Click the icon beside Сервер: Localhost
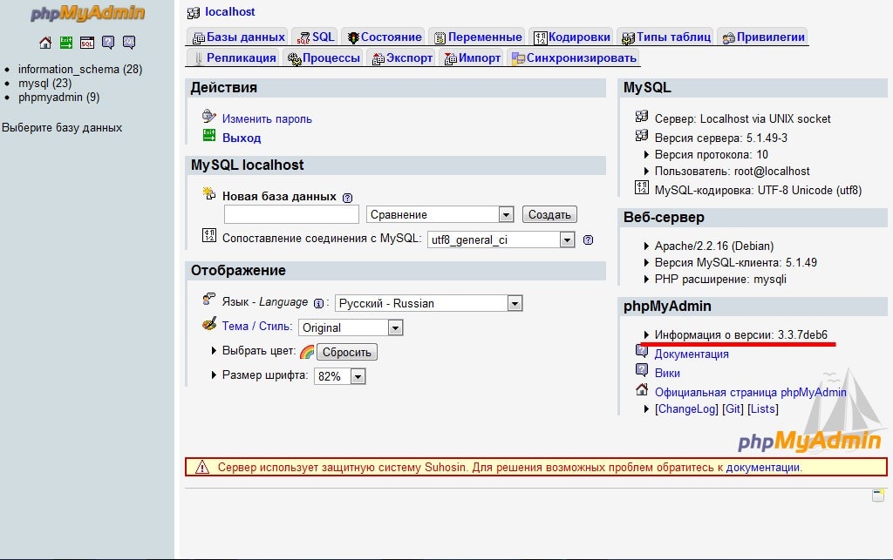Screen dimensions: 893x560 (x=642, y=117)
